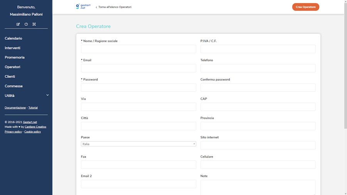Open Calendario from the sidebar

[x=13, y=39]
